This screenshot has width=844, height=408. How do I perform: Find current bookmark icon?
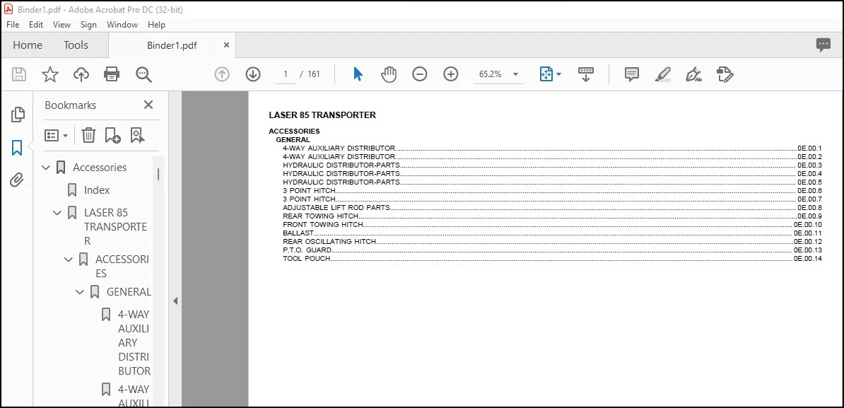[137, 135]
